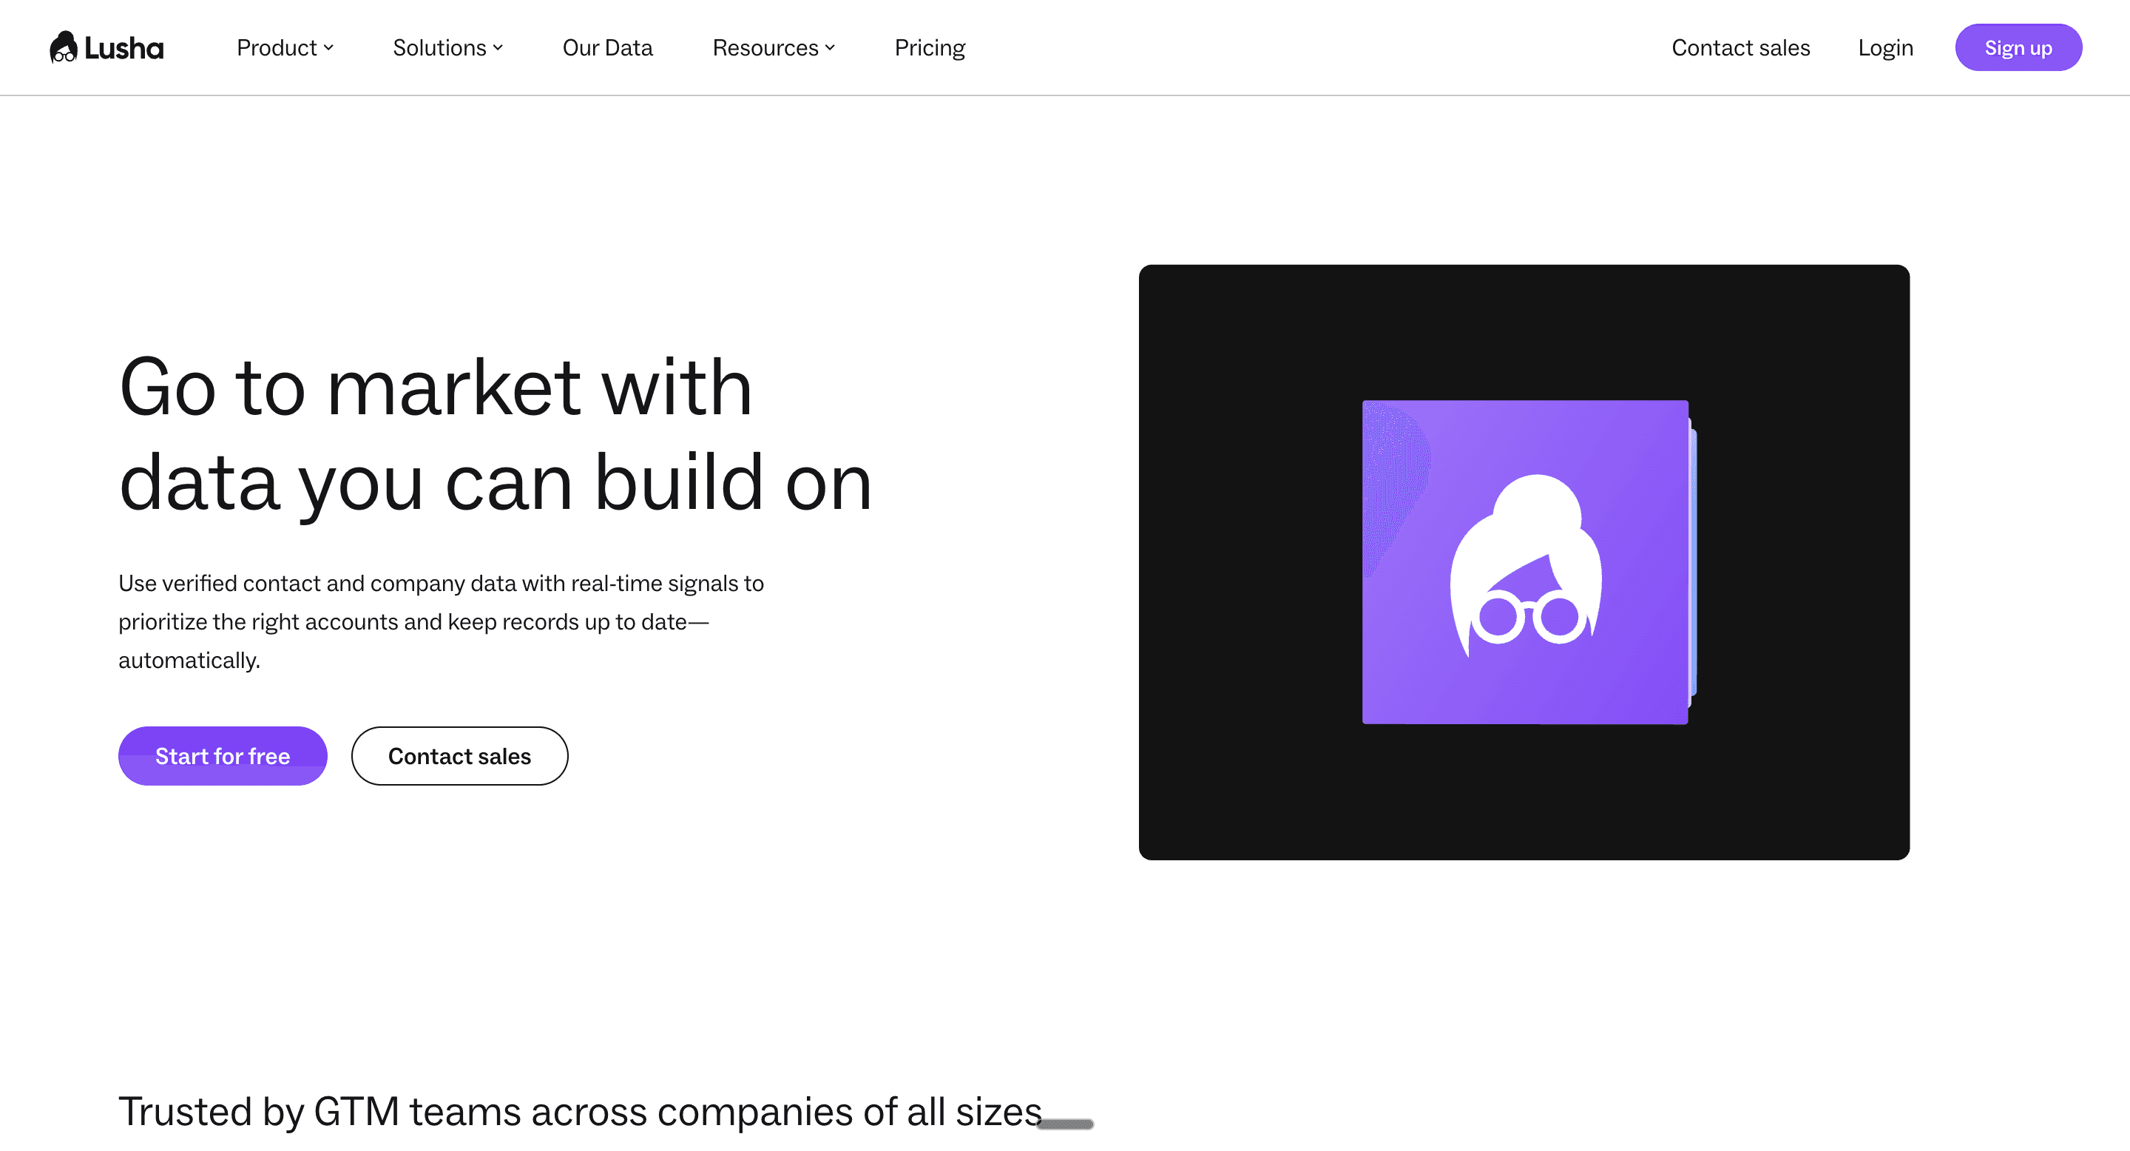Go to Our Data page
The height and width of the screenshot is (1151, 2130).
[x=607, y=48]
